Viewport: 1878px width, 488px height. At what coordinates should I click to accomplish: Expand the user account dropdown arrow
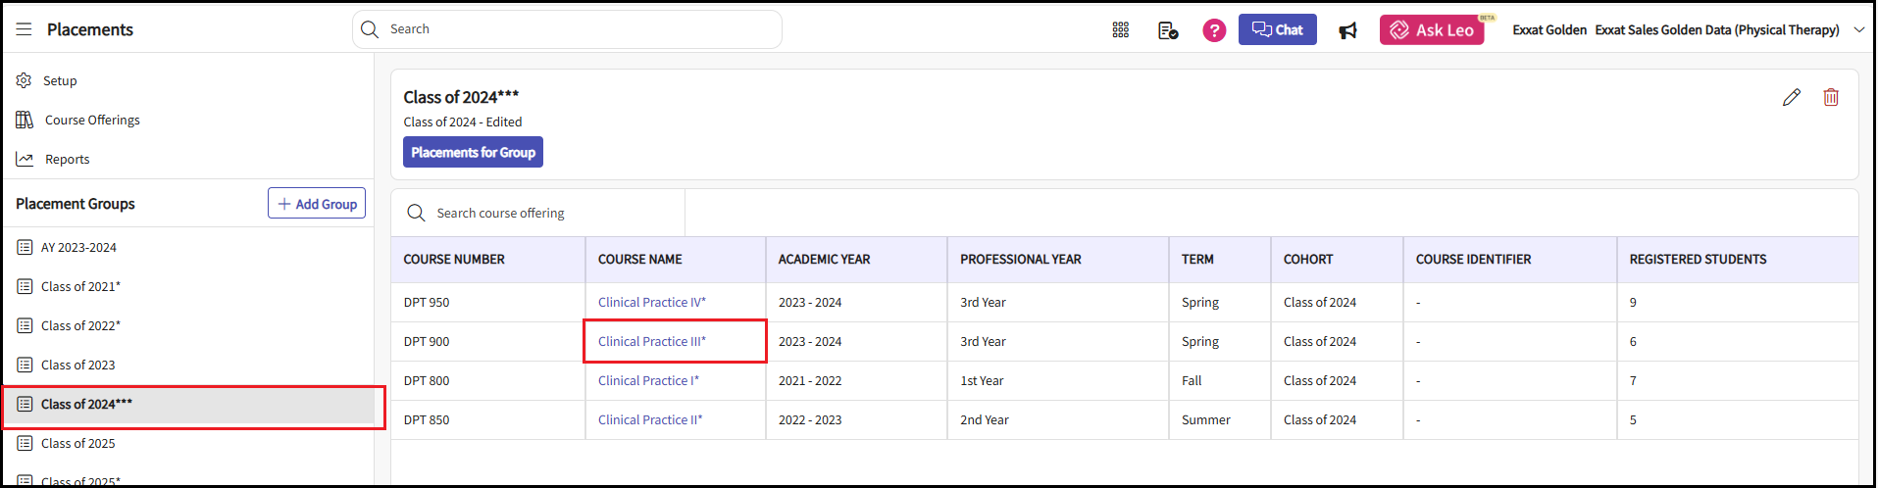pos(1858,30)
